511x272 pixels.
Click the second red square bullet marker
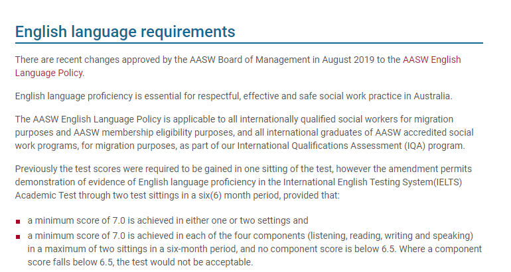tap(18, 236)
